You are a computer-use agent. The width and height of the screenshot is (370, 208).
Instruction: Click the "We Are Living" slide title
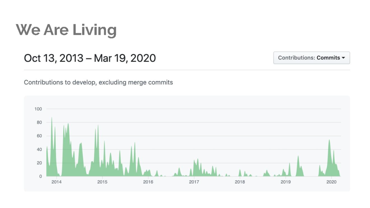pyautogui.click(x=66, y=30)
